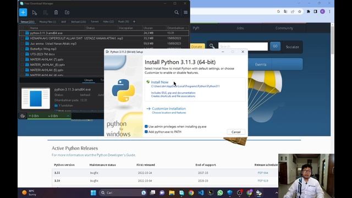
Task: Open Chrome profile avatar
Action: (323, 12)
